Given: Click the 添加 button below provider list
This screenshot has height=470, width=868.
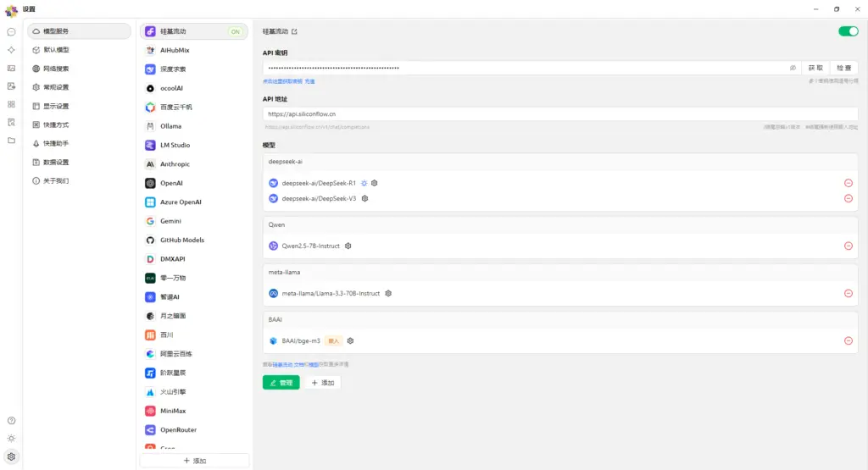Looking at the screenshot, I should (194, 461).
